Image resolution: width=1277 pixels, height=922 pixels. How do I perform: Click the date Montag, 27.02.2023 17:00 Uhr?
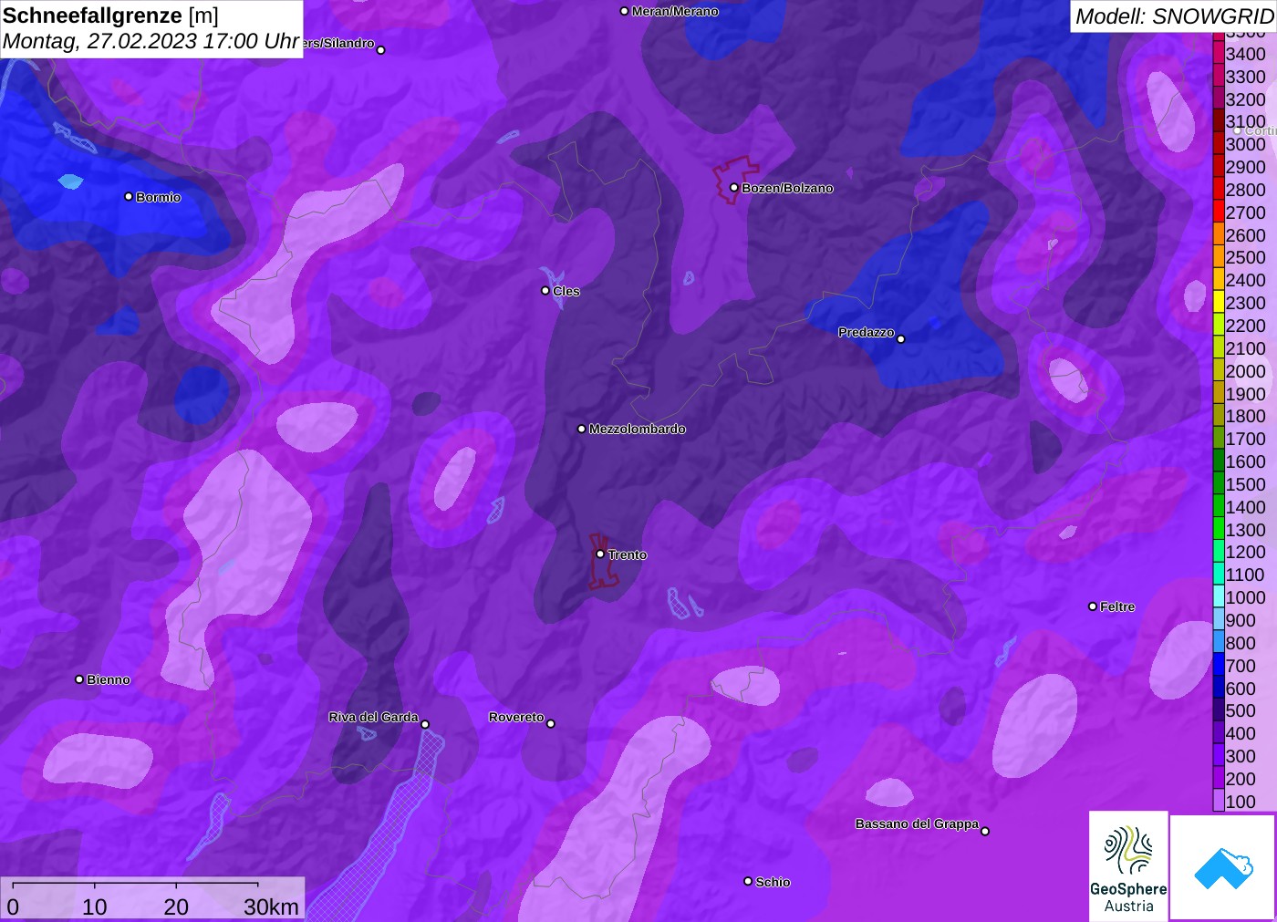[151, 41]
